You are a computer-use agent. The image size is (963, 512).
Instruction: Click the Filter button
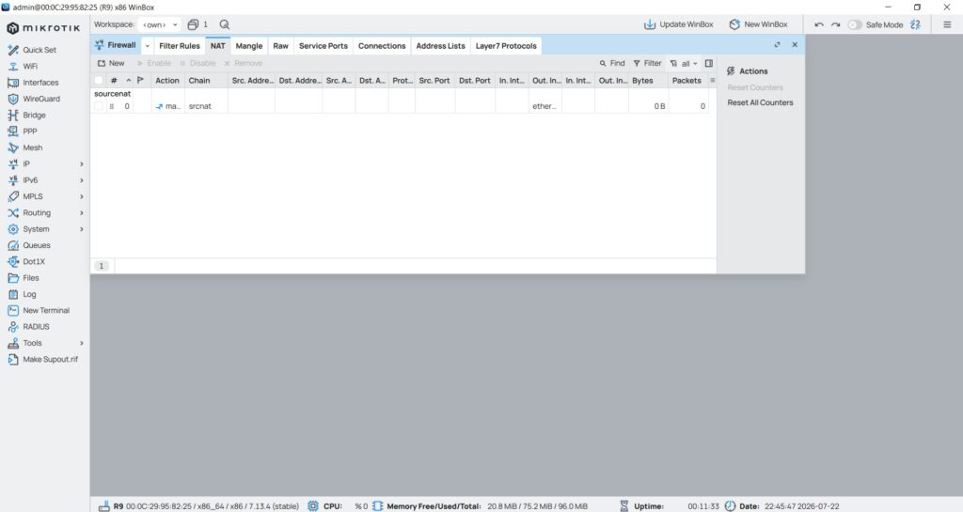(x=647, y=63)
